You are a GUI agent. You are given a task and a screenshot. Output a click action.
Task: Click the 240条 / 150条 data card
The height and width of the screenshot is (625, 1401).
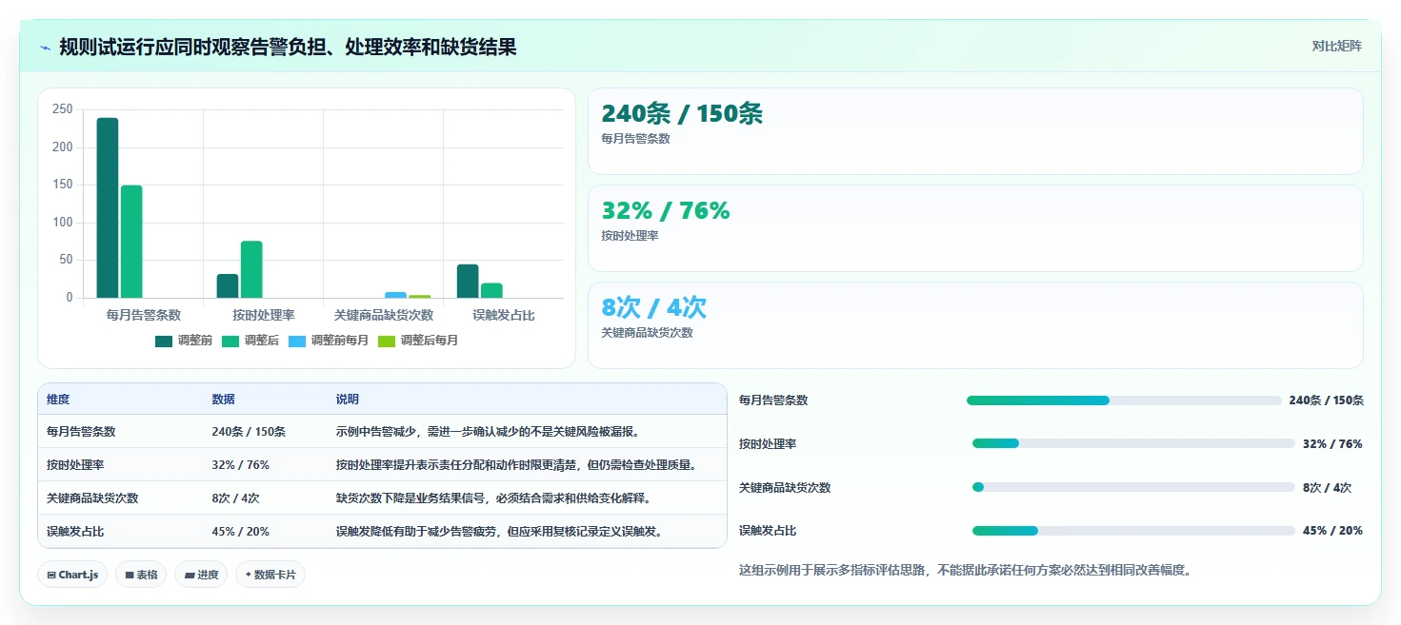click(975, 131)
